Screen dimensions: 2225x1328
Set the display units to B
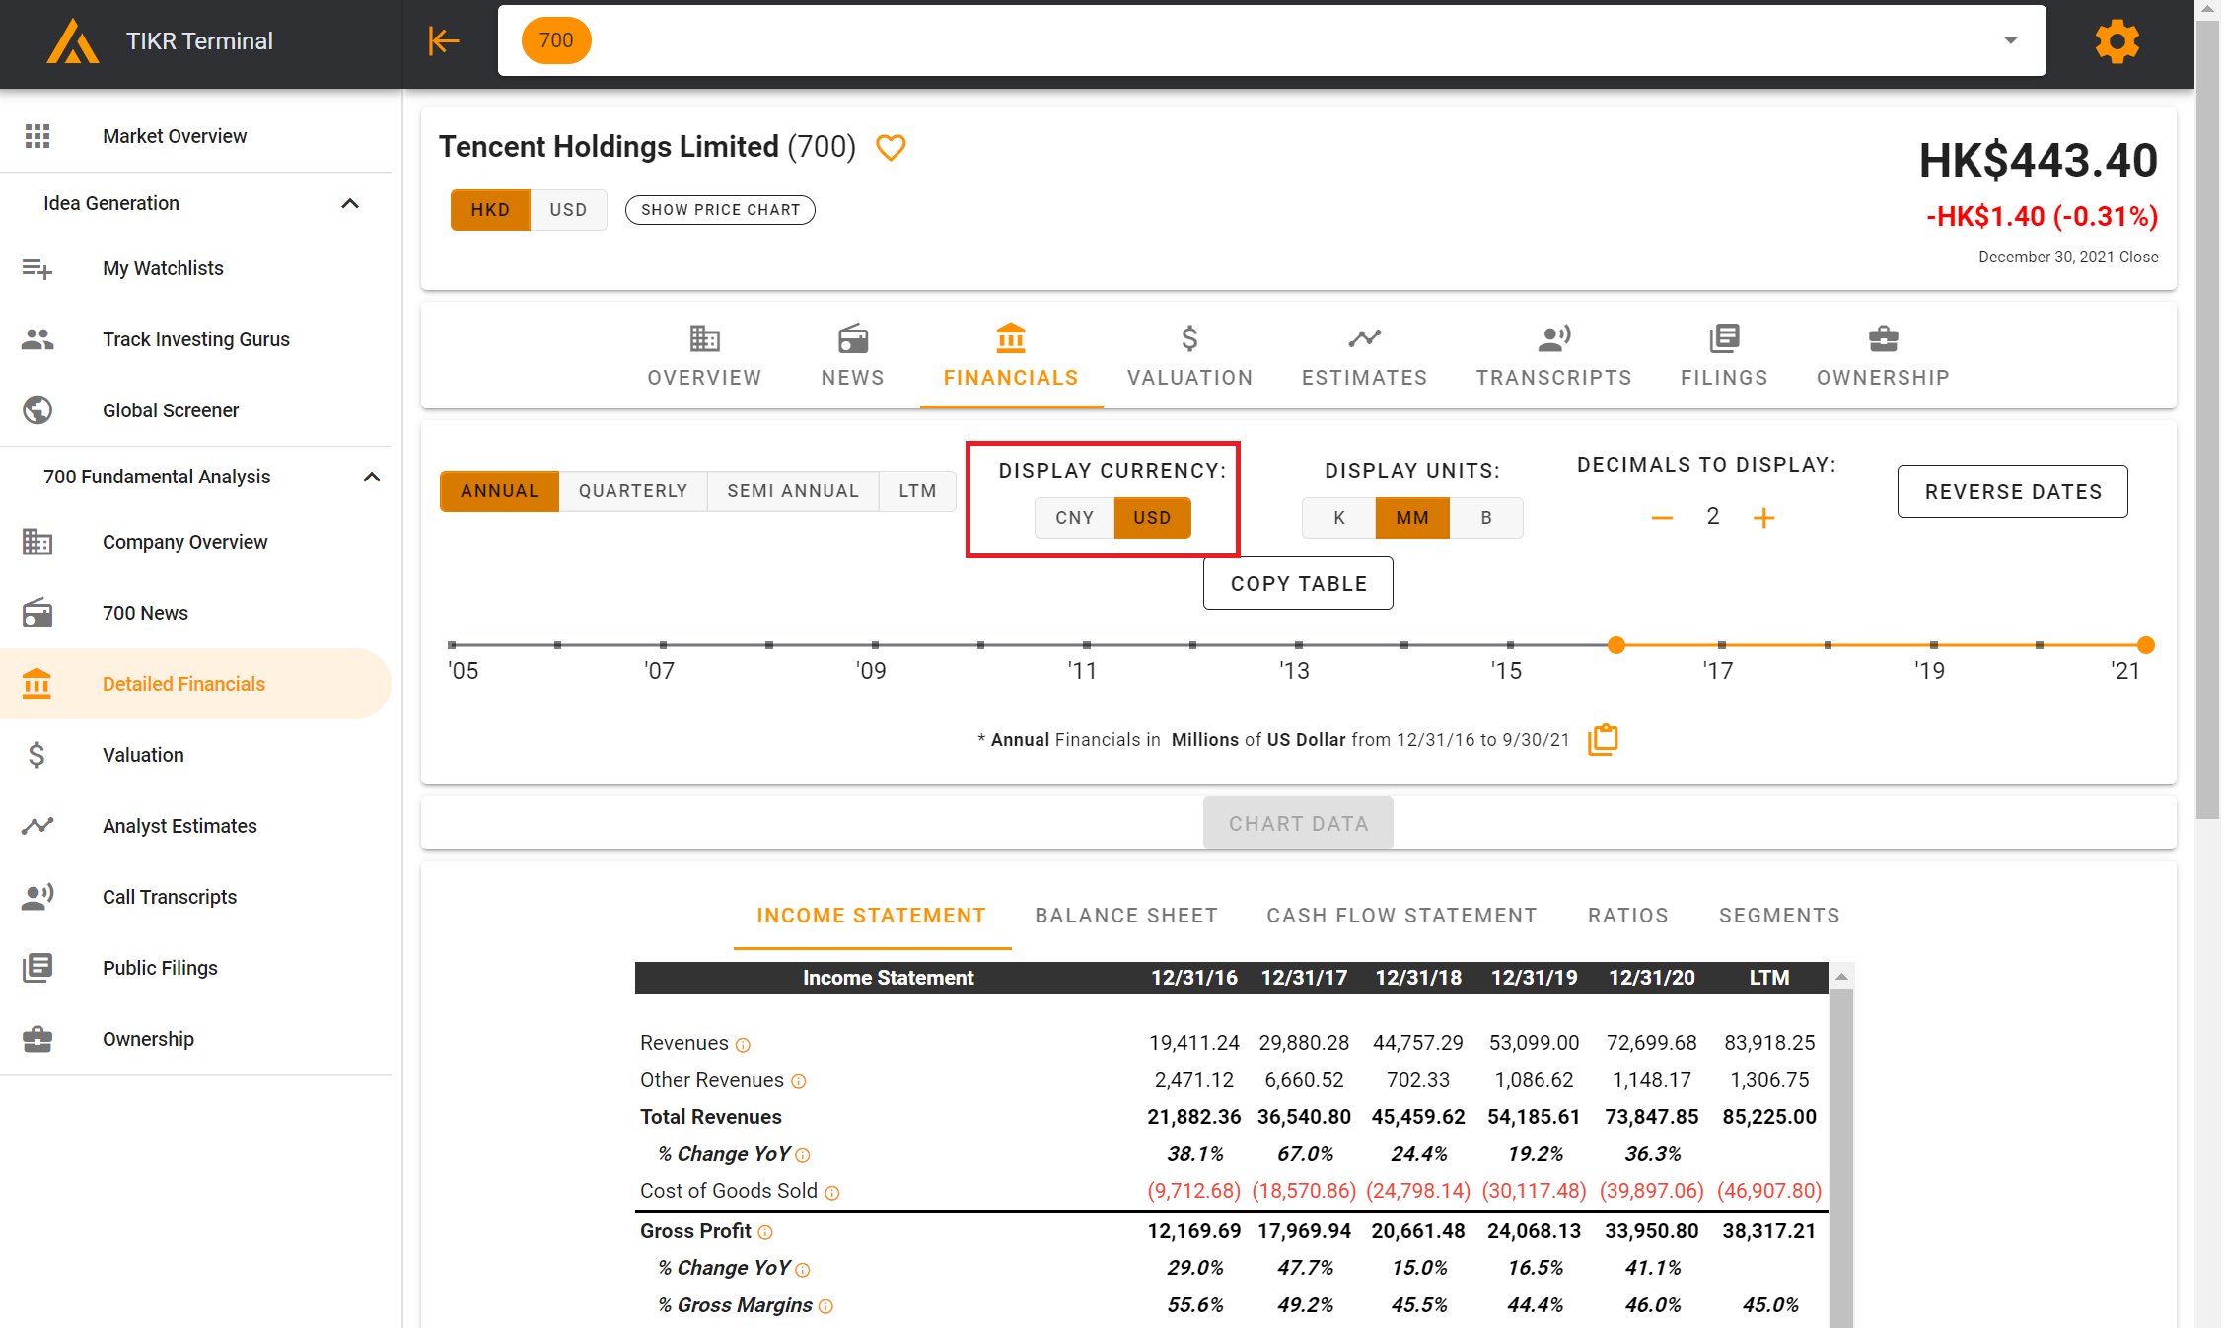(x=1486, y=518)
